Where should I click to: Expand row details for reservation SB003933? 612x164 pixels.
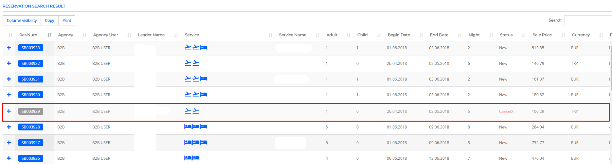(9, 48)
